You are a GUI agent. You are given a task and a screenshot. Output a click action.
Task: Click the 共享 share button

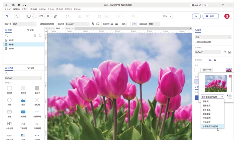[x=211, y=16]
